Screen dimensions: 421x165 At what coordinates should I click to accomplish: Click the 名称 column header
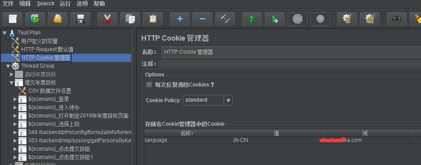click(x=188, y=133)
